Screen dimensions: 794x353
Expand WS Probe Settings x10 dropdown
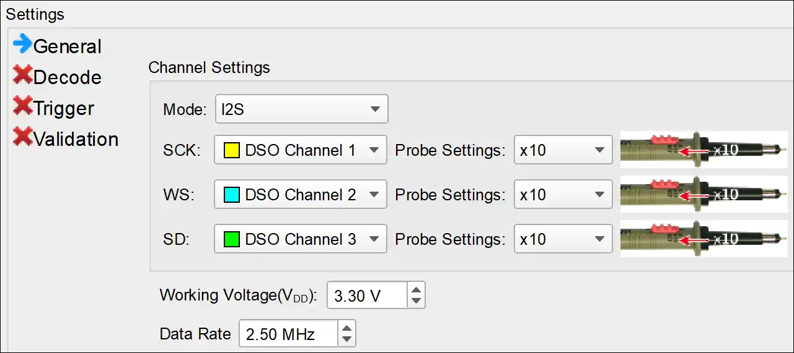click(x=563, y=195)
